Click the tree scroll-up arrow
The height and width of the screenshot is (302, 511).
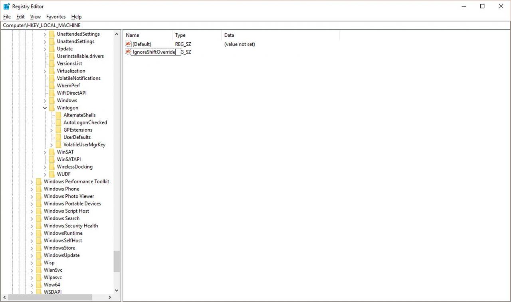pyautogui.click(x=117, y=34)
